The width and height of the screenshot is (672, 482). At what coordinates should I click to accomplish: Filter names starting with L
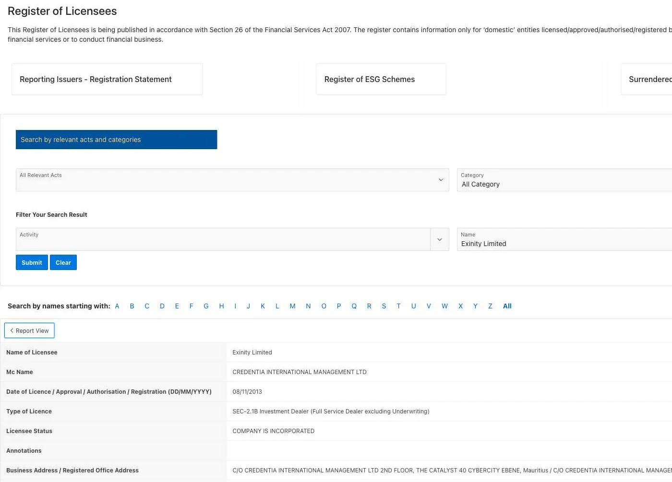pos(277,306)
